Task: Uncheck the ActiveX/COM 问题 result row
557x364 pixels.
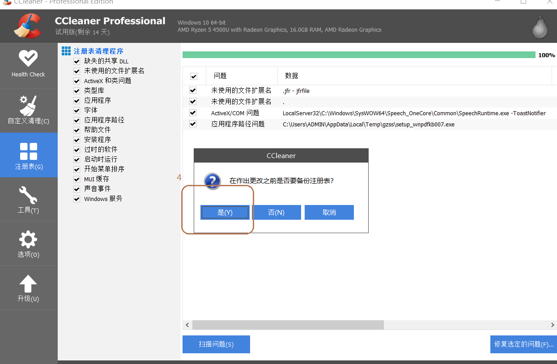Action: pos(193,113)
